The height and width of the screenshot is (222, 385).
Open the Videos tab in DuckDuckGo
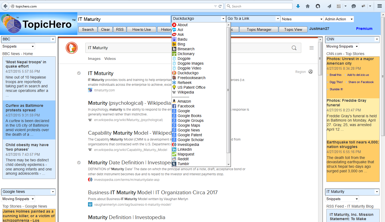click(110, 59)
